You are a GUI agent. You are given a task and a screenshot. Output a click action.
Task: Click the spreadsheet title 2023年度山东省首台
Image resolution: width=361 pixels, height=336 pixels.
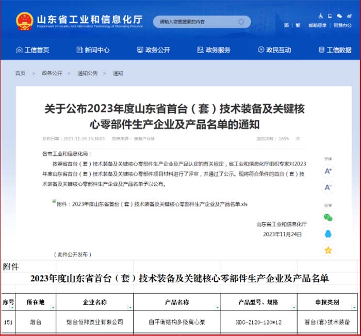(179, 279)
